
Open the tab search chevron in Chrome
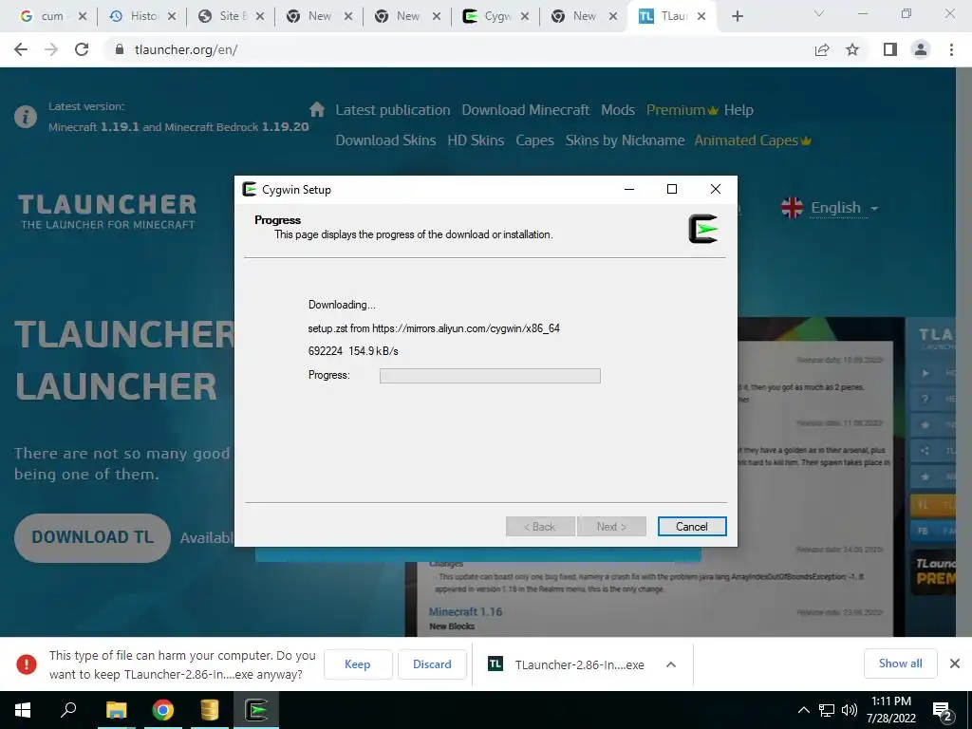pyautogui.click(x=819, y=13)
